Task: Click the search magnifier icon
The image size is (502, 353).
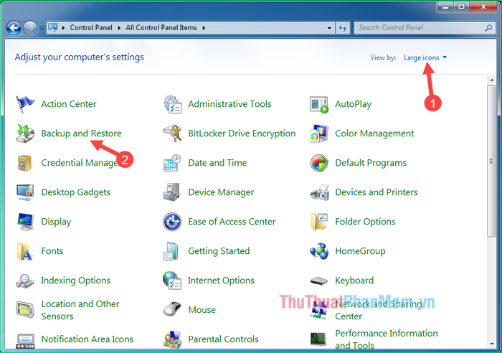Action: pos(488,28)
